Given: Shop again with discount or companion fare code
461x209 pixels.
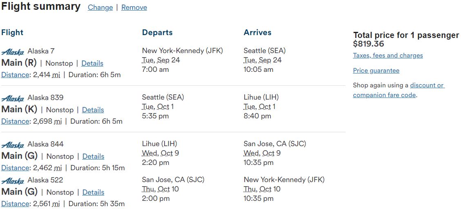Looking at the screenshot, I should click(399, 90).
